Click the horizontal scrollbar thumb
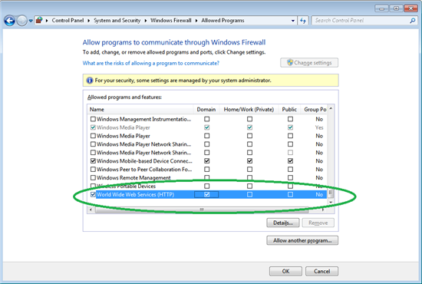This screenshot has height=284, width=422. [202, 210]
